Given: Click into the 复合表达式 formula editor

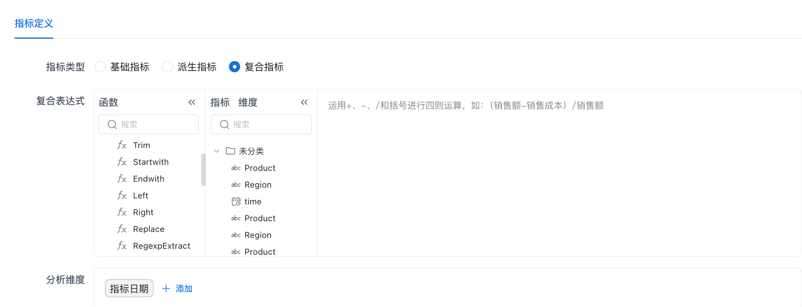Looking at the screenshot, I should [559, 180].
